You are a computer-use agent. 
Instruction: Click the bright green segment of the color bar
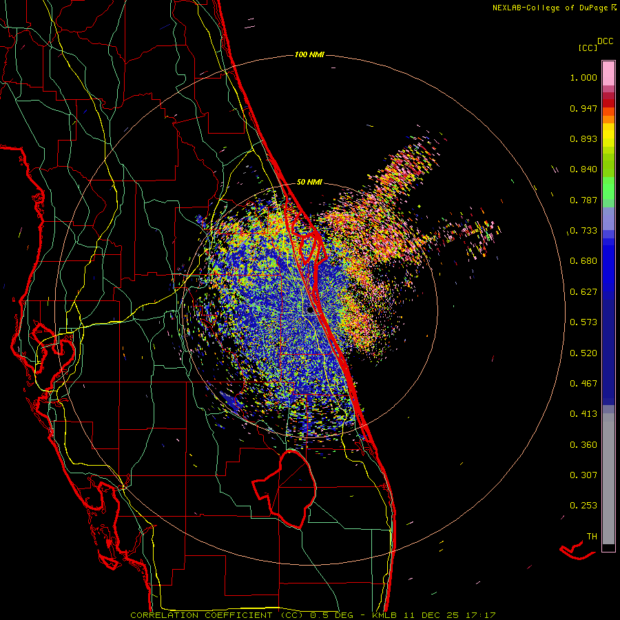click(608, 188)
